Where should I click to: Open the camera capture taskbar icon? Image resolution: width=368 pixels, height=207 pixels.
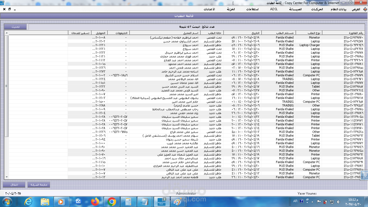tap(78, 201)
